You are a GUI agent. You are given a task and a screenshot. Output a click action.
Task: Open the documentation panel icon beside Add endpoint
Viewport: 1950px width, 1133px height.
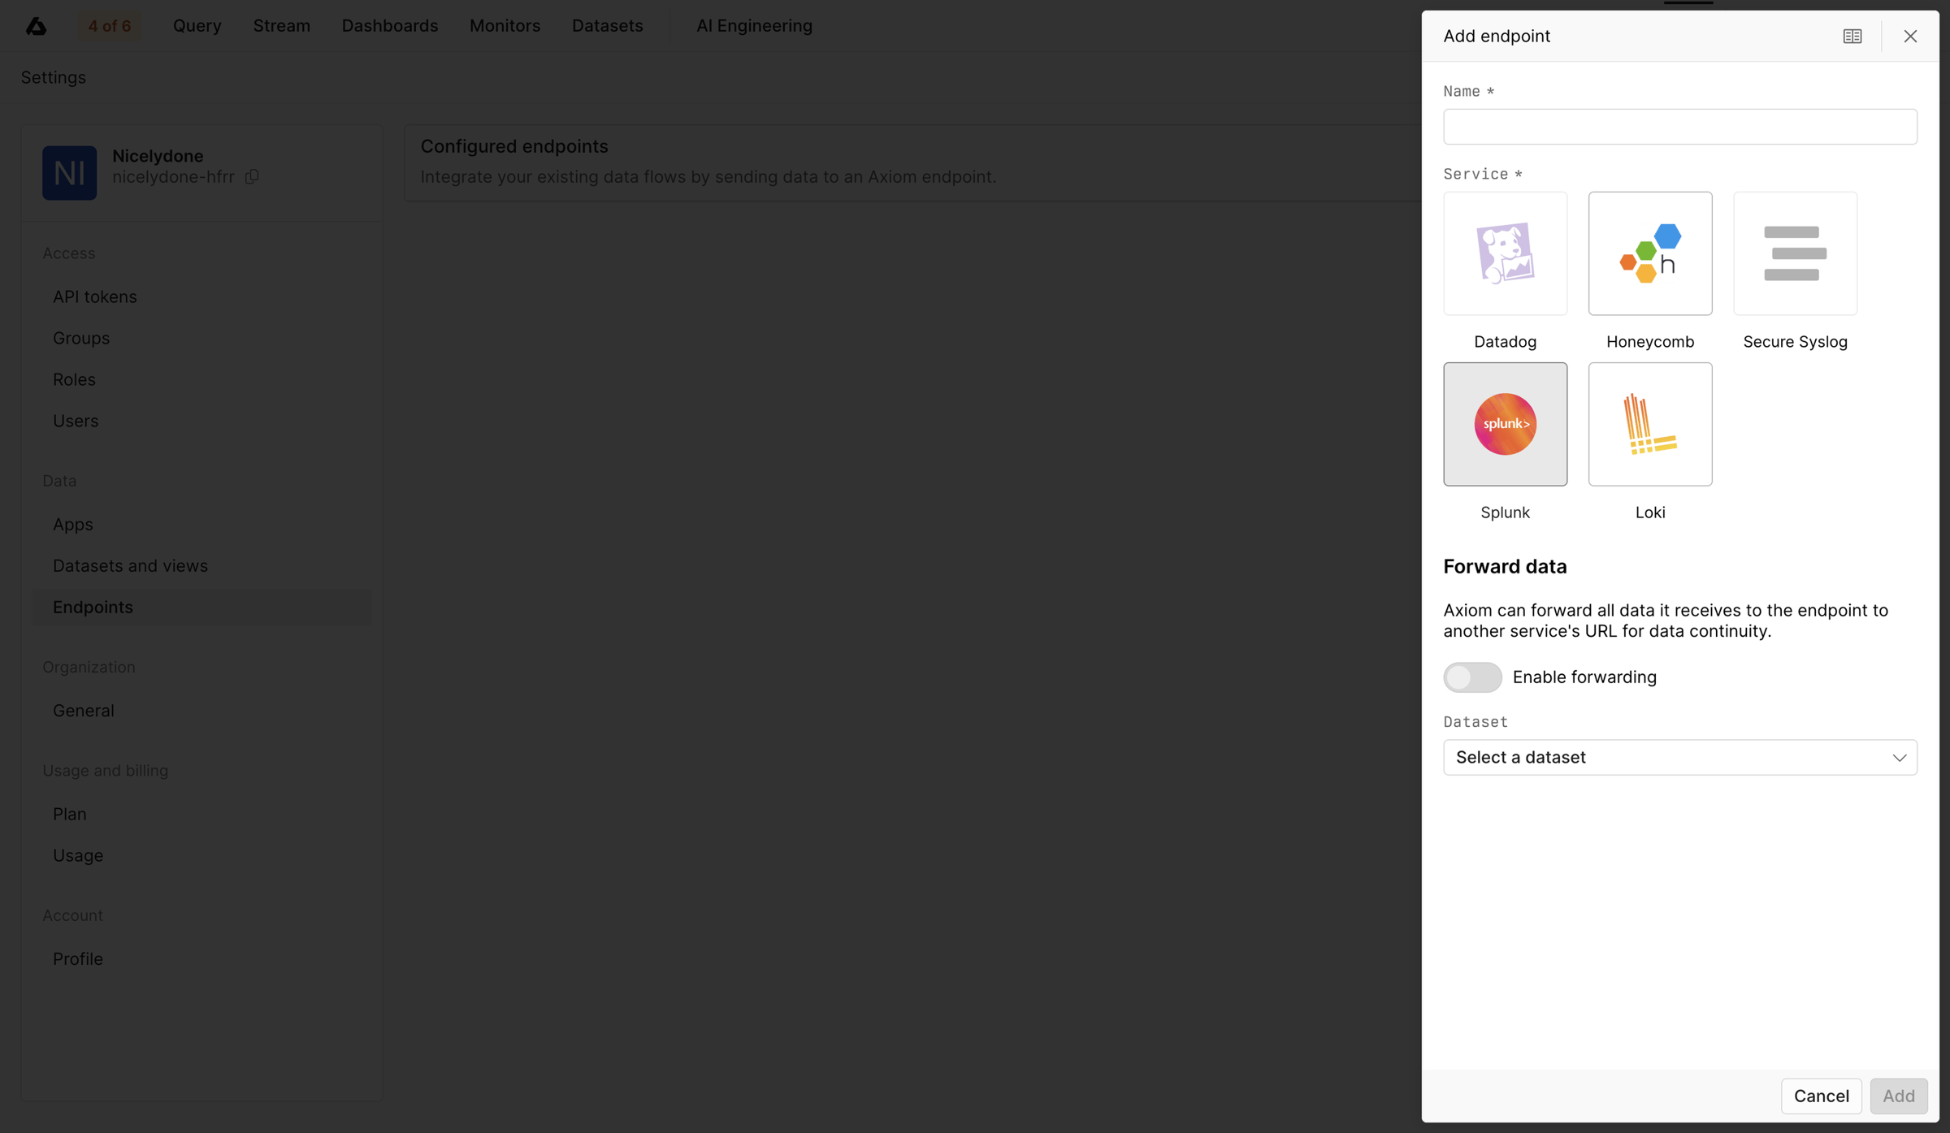tap(1852, 36)
